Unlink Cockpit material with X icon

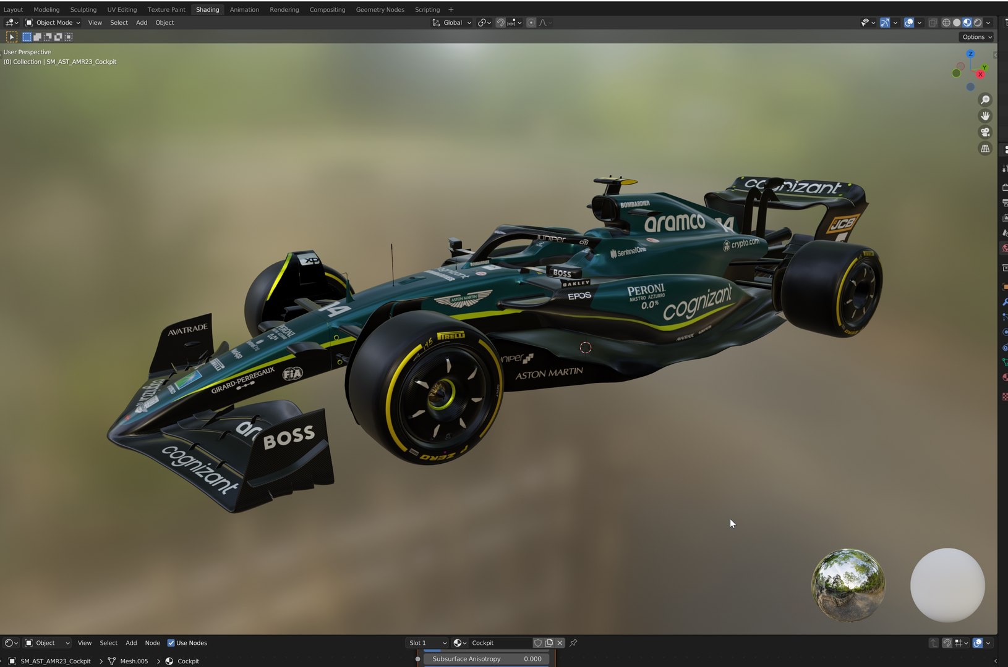560,643
